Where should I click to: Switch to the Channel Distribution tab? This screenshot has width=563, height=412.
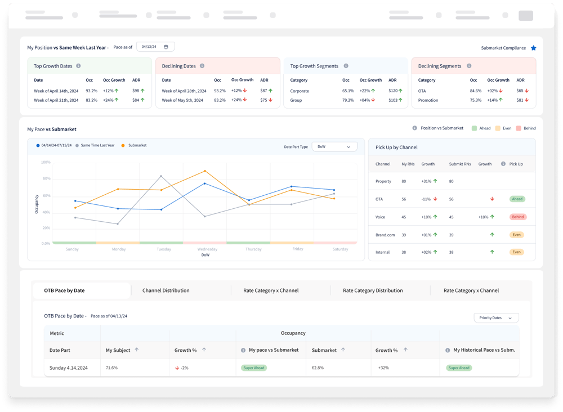click(x=166, y=290)
